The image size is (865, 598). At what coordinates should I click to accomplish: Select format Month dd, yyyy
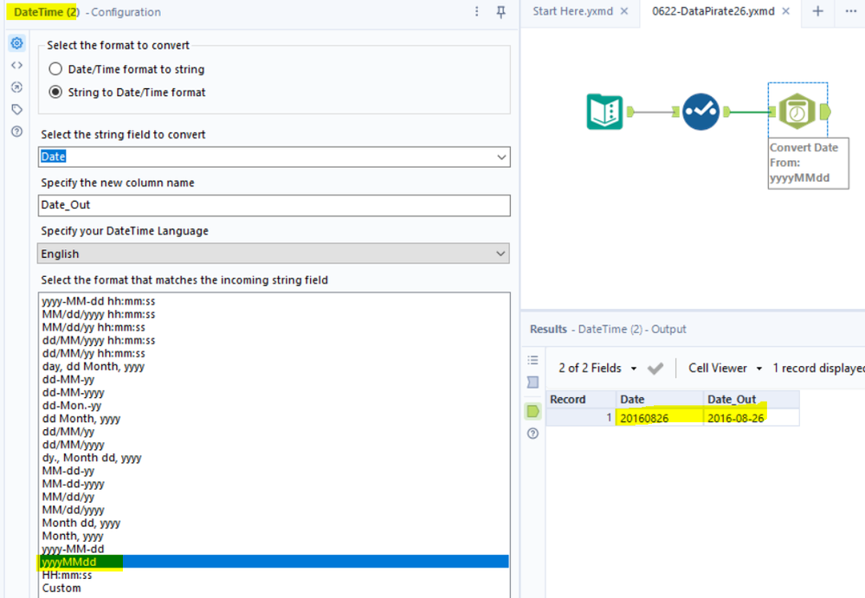click(x=81, y=523)
